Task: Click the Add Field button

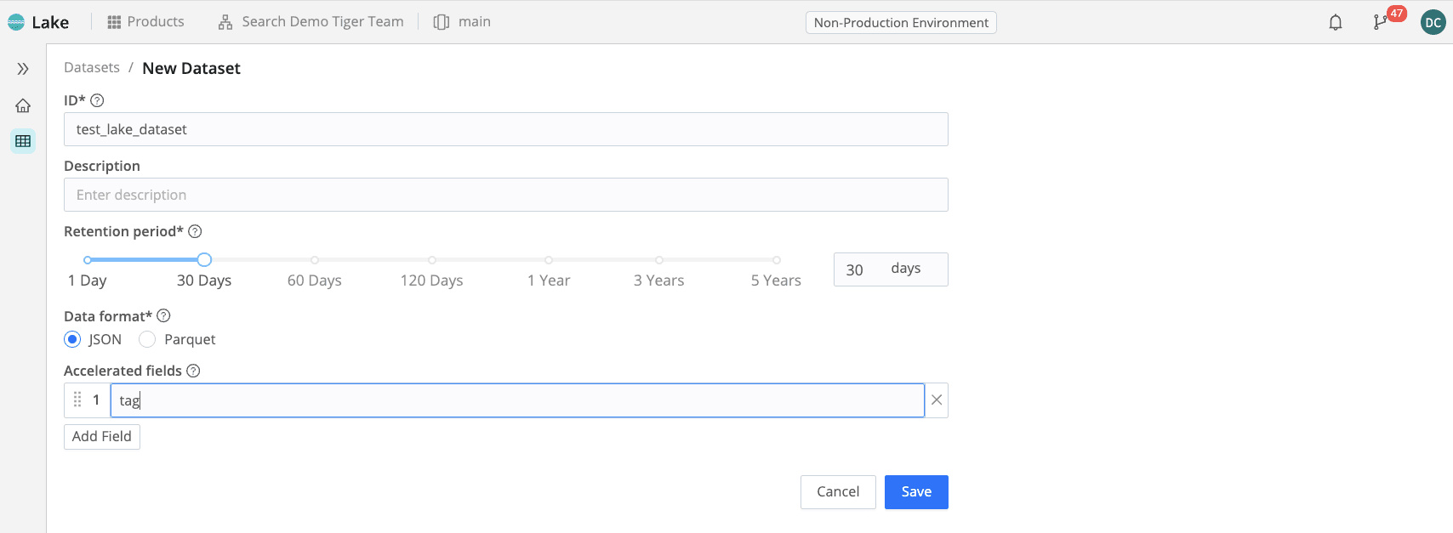Action: click(x=102, y=436)
